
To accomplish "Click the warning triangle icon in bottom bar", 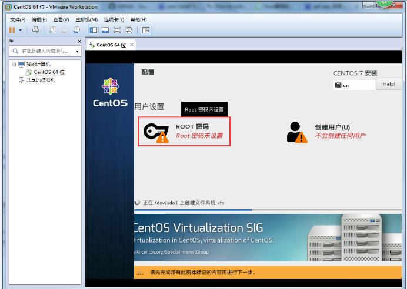I will coord(140,272).
